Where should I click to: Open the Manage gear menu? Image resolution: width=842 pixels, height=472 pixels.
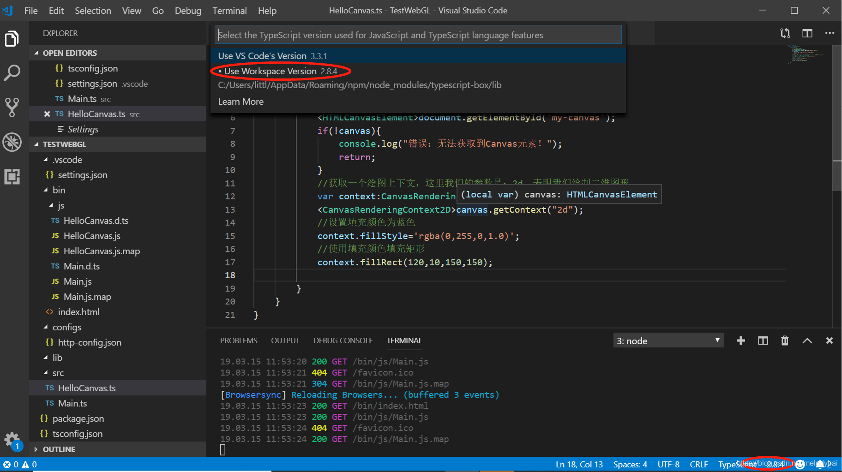point(12,440)
